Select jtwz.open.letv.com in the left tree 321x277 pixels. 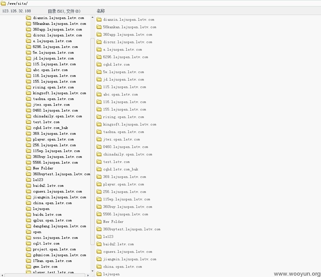(x=51, y=104)
